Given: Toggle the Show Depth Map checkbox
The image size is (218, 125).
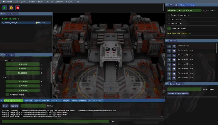Looking at the screenshot, I should coord(169,28).
